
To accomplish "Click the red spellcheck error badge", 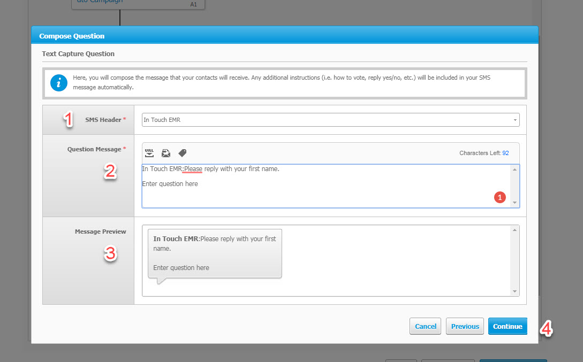I will pos(499,197).
